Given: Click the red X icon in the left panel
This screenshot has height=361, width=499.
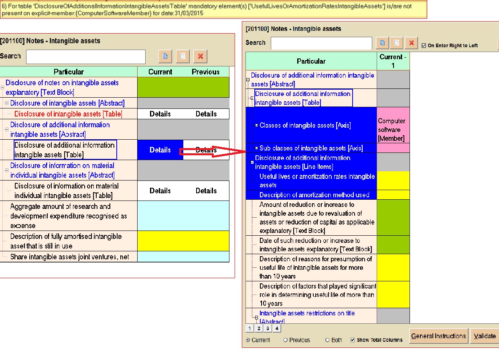Looking at the screenshot, I should pos(200,57).
